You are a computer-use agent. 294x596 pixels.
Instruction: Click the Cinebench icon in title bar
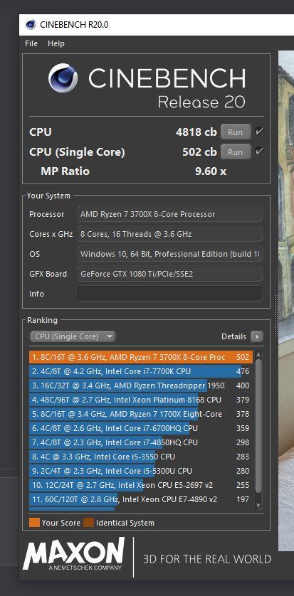[31, 25]
